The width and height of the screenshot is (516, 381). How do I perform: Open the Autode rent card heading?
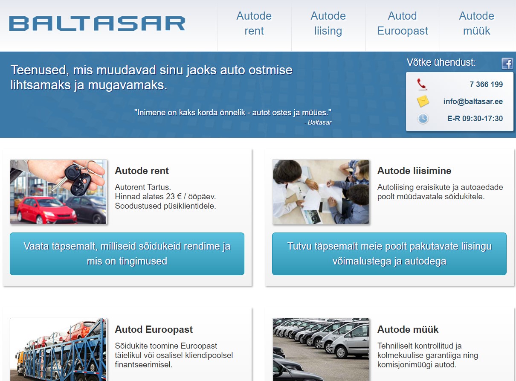pos(142,171)
